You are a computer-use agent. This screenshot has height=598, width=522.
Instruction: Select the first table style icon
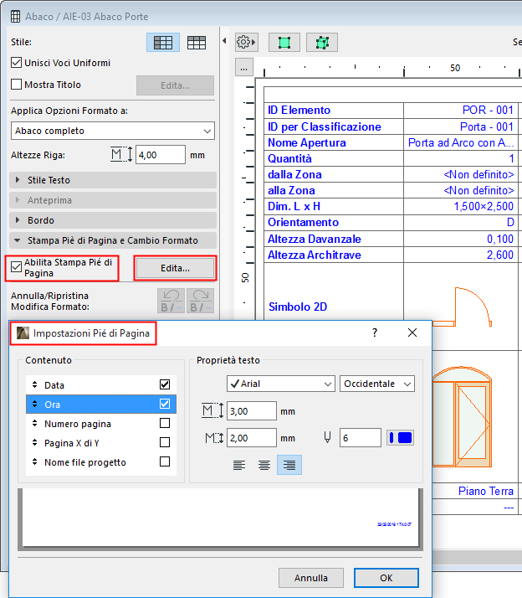(162, 43)
